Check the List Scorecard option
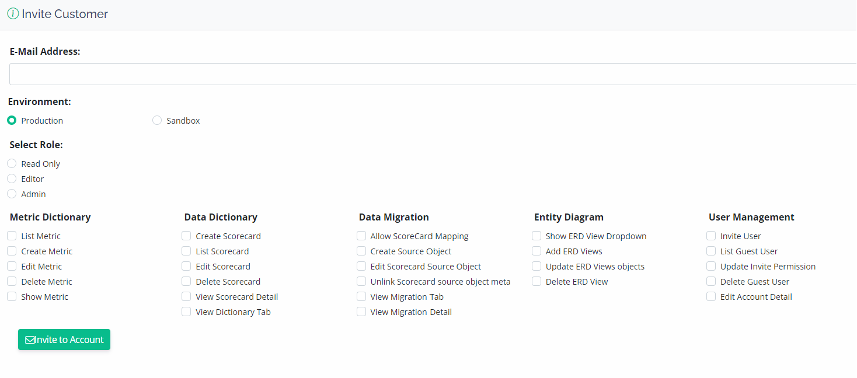 tap(186, 251)
